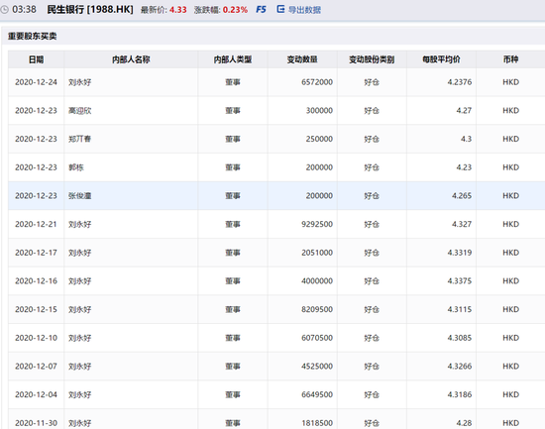The image size is (545, 429).
Task: Click the 变动数量 column header
Action: tap(302, 59)
